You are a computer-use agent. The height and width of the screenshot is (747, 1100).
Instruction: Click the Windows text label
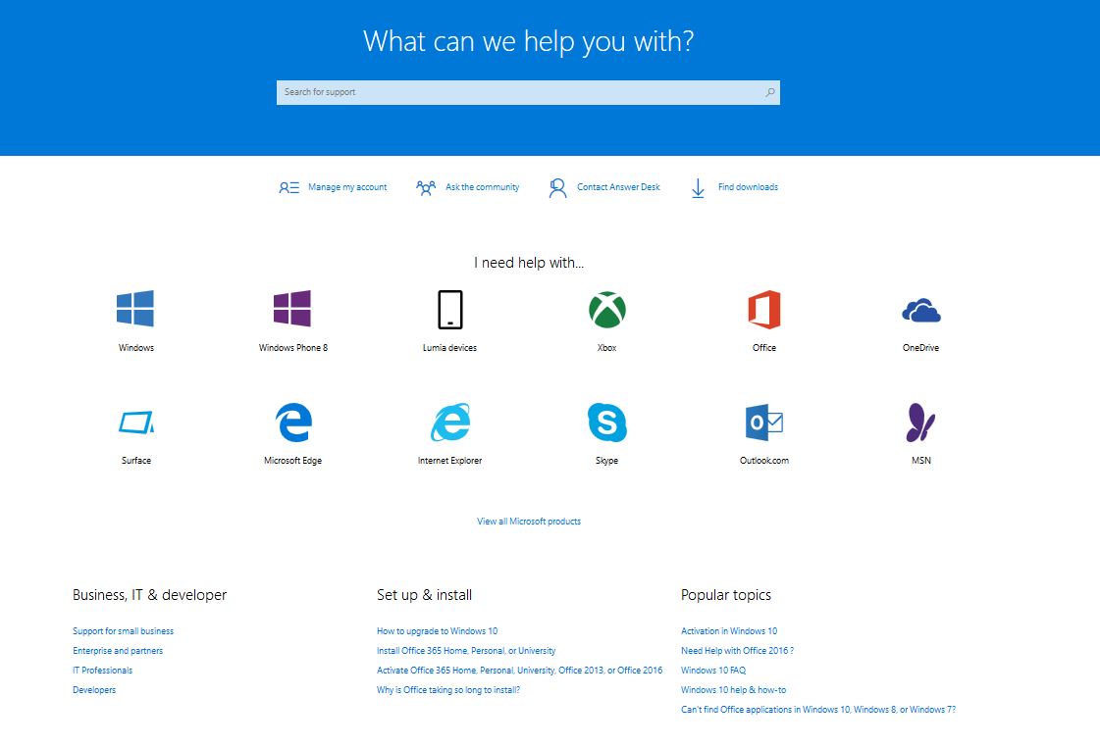tap(136, 348)
